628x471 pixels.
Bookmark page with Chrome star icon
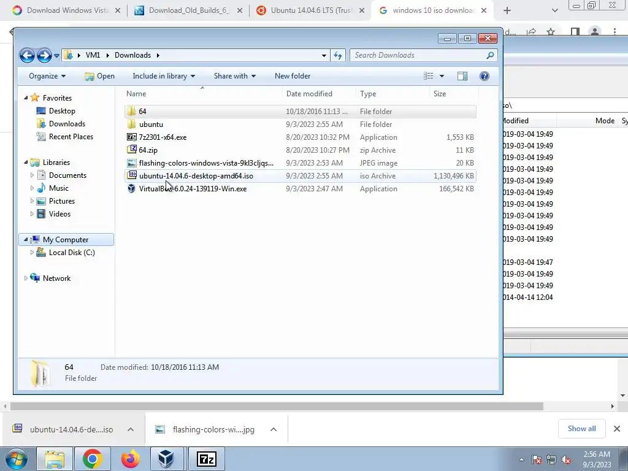click(x=551, y=31)
